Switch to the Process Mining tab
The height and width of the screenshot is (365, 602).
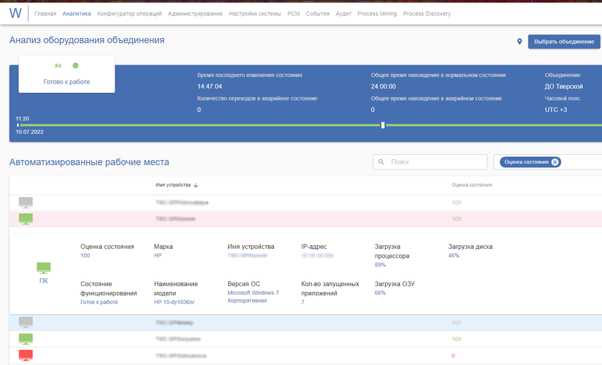377,14
